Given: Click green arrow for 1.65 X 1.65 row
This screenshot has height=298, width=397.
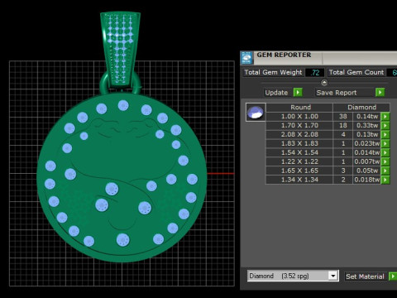Looking at the screenshot, I should 385,171.
